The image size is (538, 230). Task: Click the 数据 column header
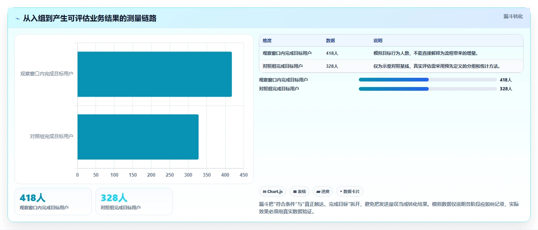pos(330,41)
